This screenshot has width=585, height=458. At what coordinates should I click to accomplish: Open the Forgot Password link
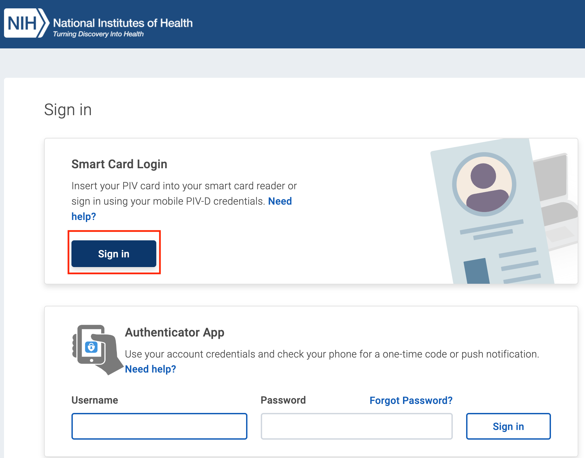click(411, 401)
